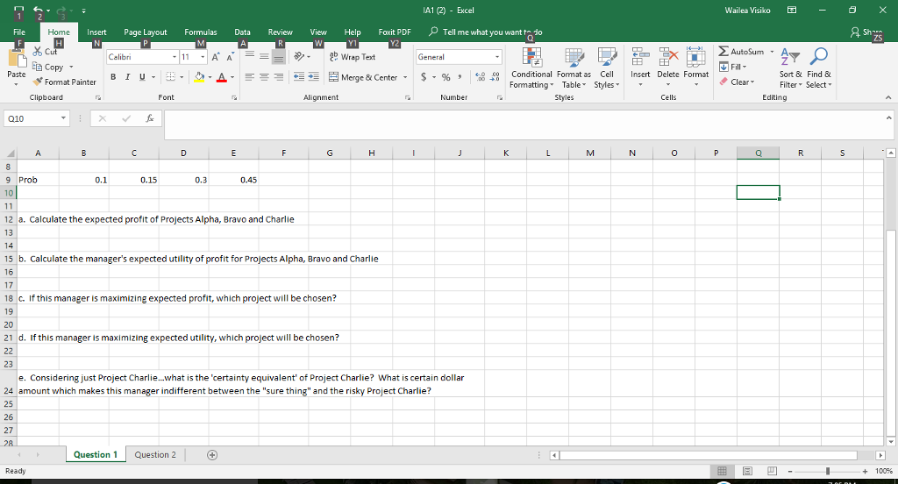Collapse the ribbon with the chevron
Viewport: 898px width, 484px height.
click(888, 97)
